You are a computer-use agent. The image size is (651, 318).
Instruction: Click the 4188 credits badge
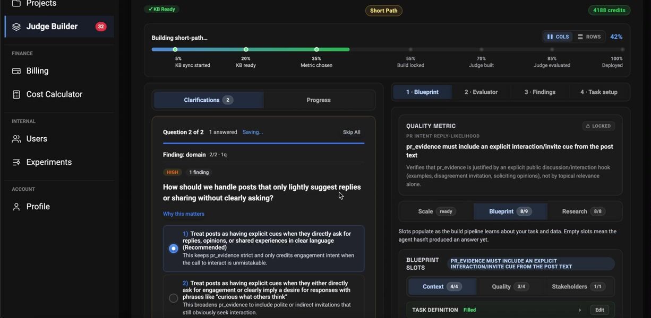pos(610,10)
